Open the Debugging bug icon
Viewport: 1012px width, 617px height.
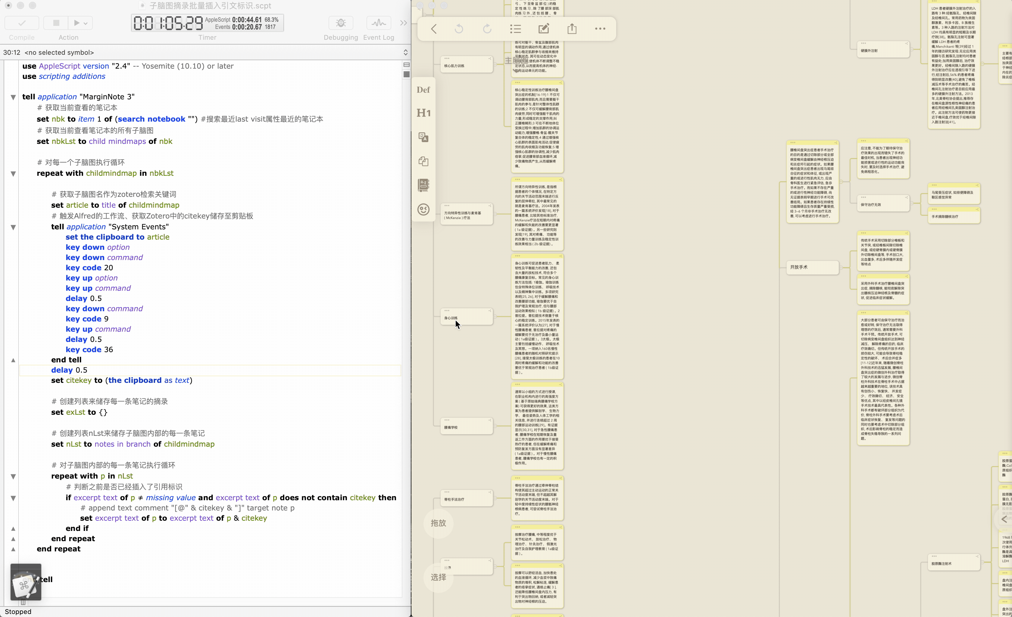point(340,23)
